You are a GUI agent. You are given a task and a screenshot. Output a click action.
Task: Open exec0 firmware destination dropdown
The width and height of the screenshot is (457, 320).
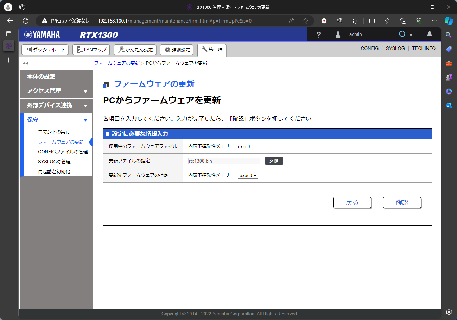(x=248, y=175)
